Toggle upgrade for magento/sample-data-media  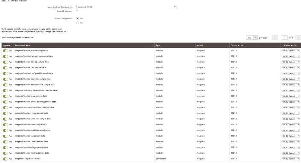5,159
